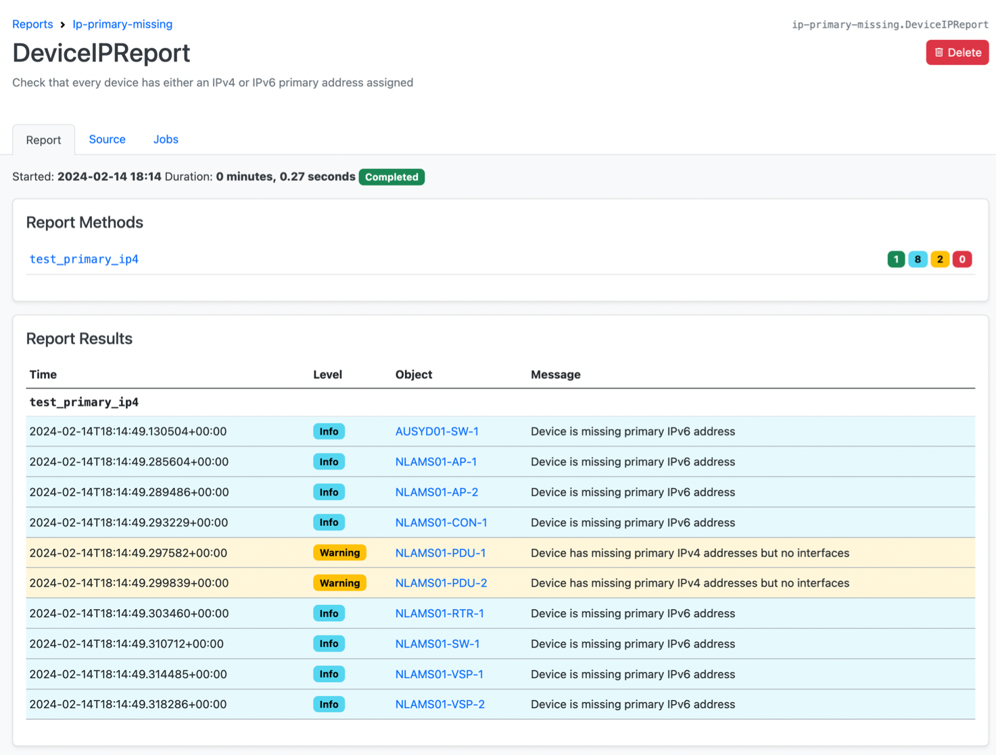The width and height of the screenshot is (996, 755).
Task: Click the Completed status badge
Action: pyautogui.click(x=392, y=176)
